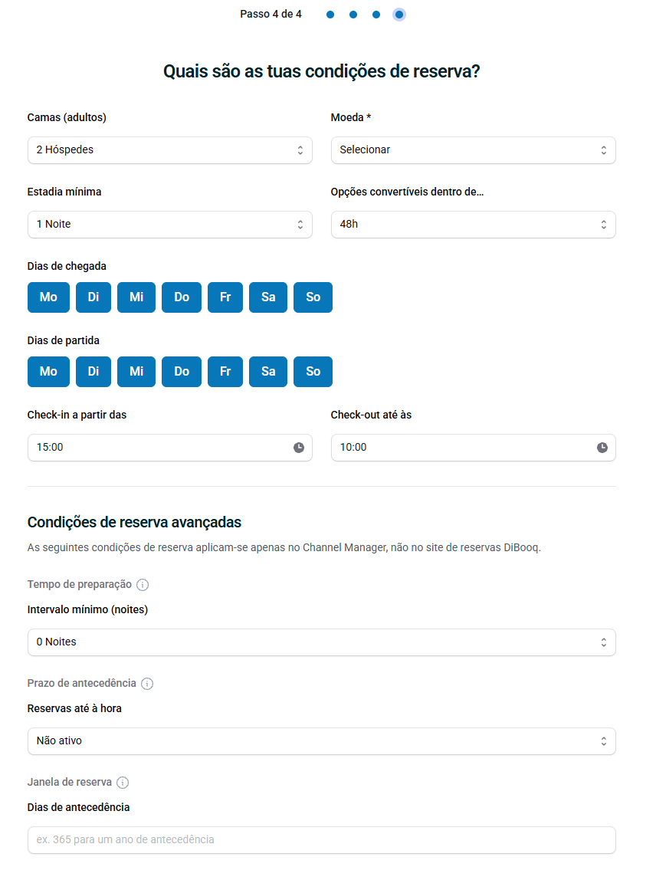Show info for Prazo de antecedência
Screen dimensions: 656x880
147,684
